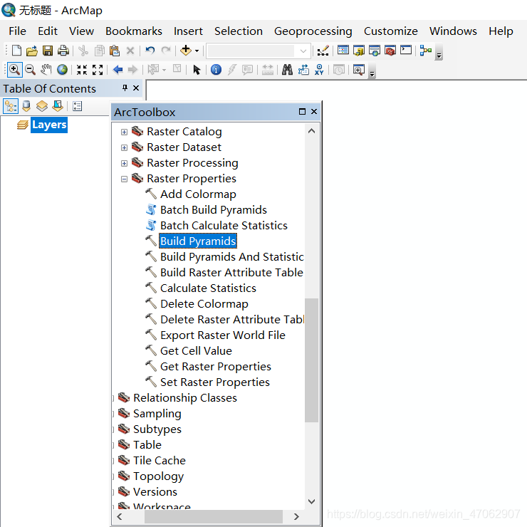The height and width of the screenshot is (527, 527).
Task: Click the Fixed Zoom In icon
Action: (x=82, y=70)
